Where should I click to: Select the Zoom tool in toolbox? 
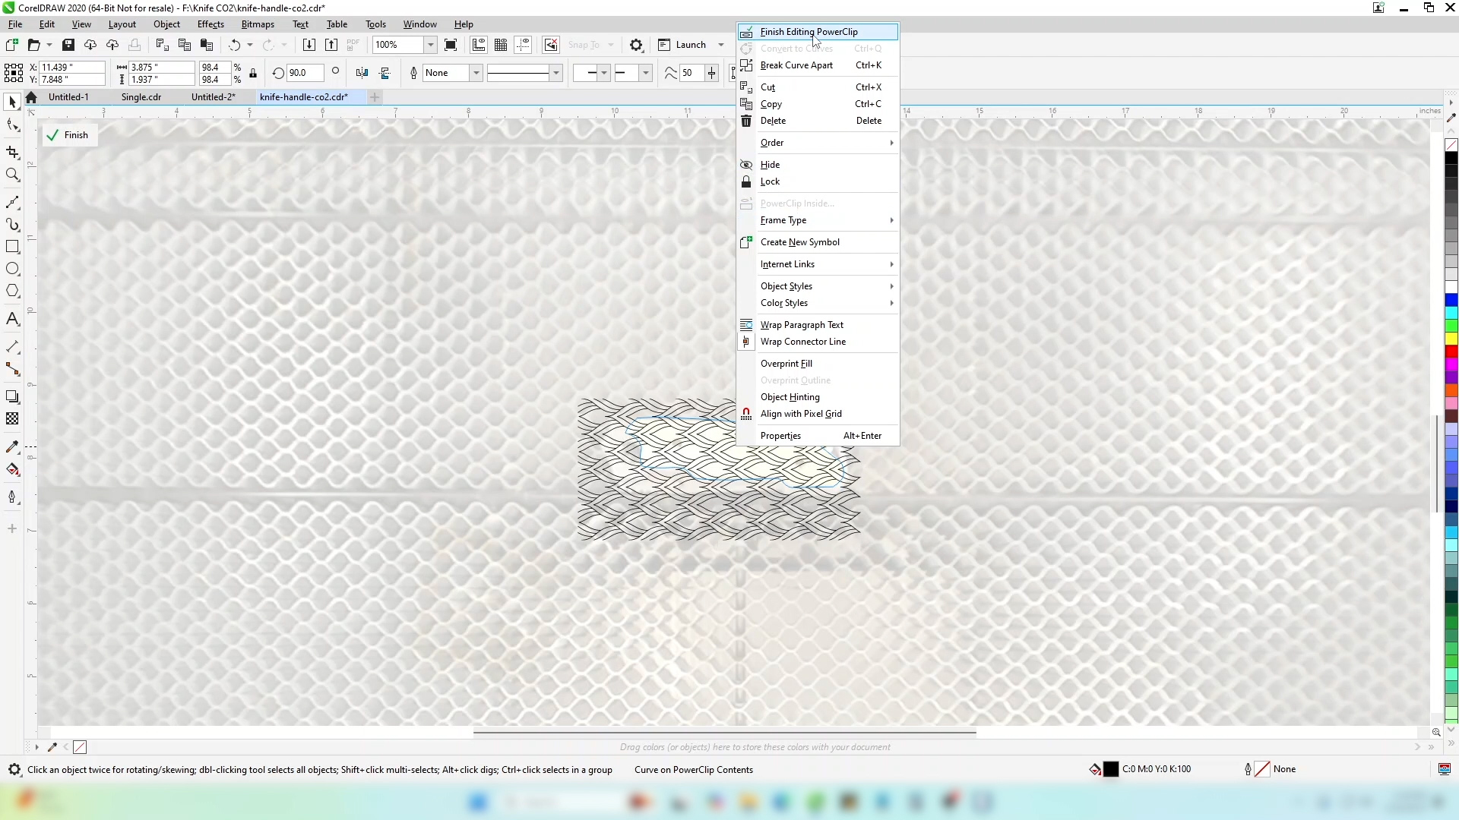click(12, 175)
